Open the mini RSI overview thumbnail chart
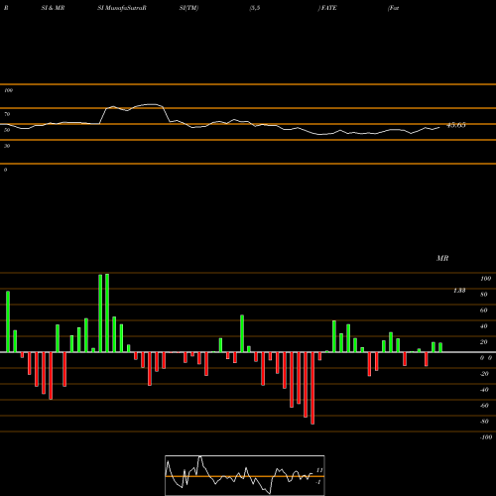Image resolution: width=496 pixels, height=496 pixels. pos(245,475)
